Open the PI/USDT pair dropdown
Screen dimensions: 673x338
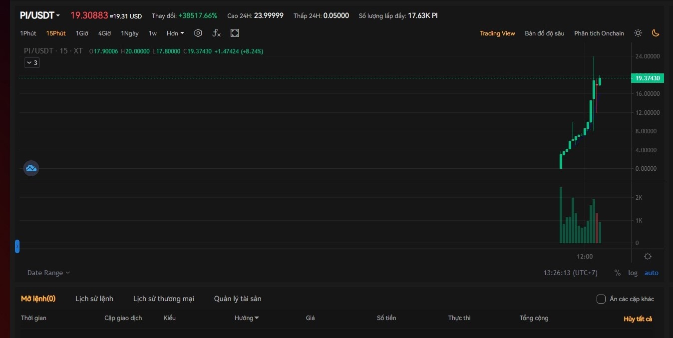point(40,15)
